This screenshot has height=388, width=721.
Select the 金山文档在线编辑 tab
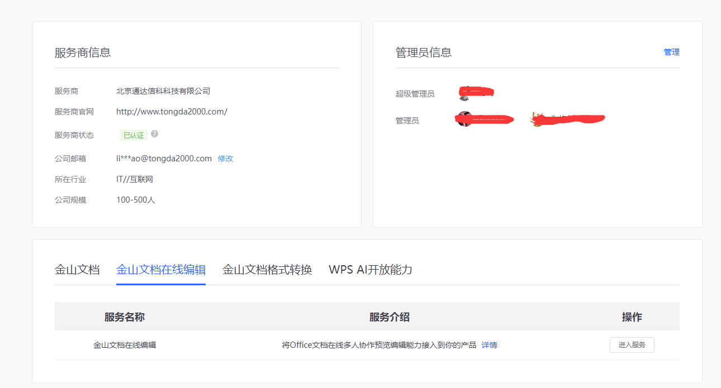point(161,270)
